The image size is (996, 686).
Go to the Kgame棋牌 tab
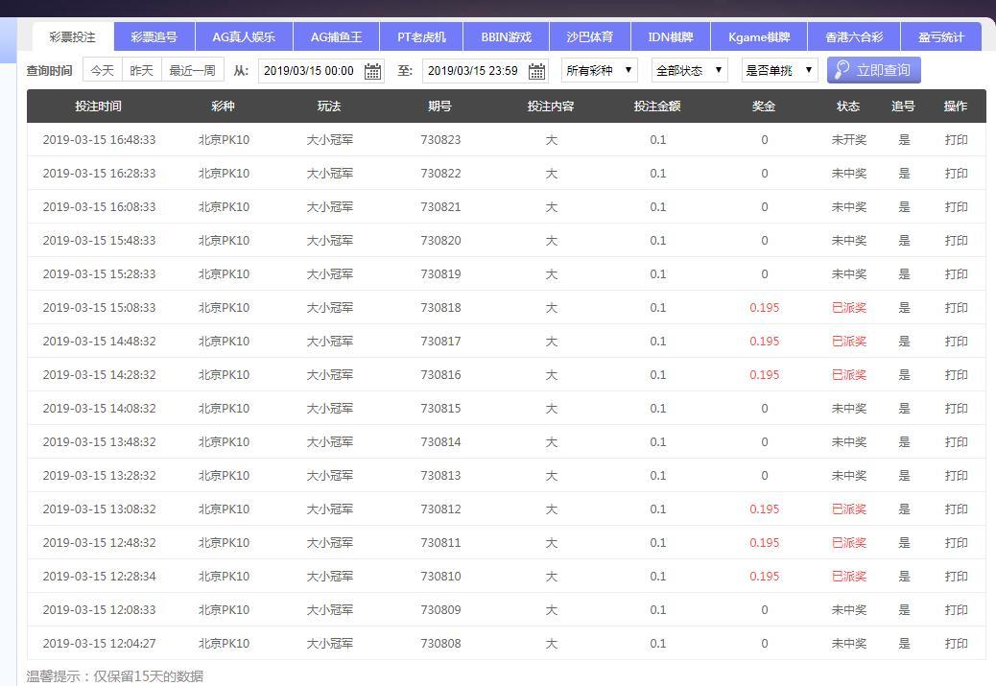[759, 36]
